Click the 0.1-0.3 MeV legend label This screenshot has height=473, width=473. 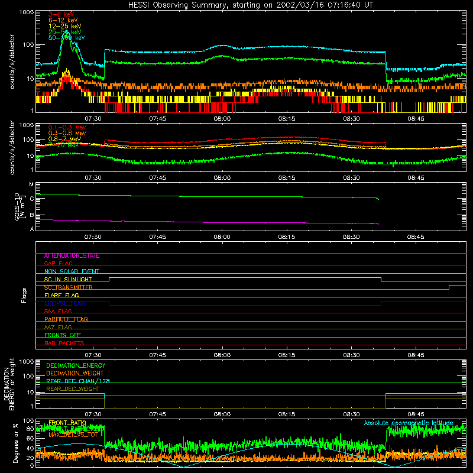click(67, 127)
